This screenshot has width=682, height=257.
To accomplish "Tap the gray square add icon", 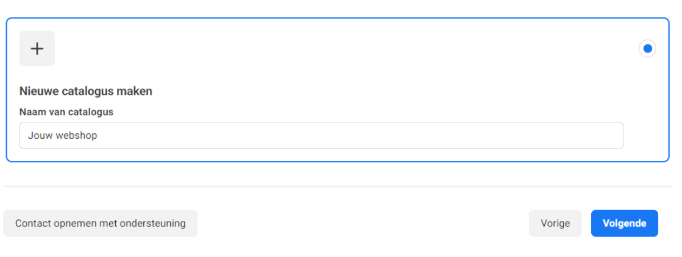I will [37, 49].
